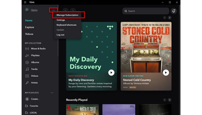202x115 pixels.
Task: Open Videos in main navigation
Action: 29,34
